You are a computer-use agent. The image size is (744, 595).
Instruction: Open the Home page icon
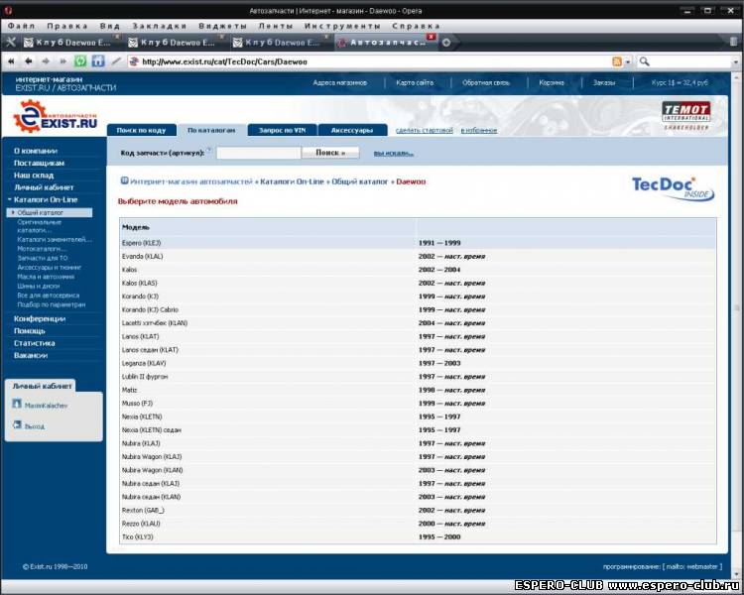98,60
